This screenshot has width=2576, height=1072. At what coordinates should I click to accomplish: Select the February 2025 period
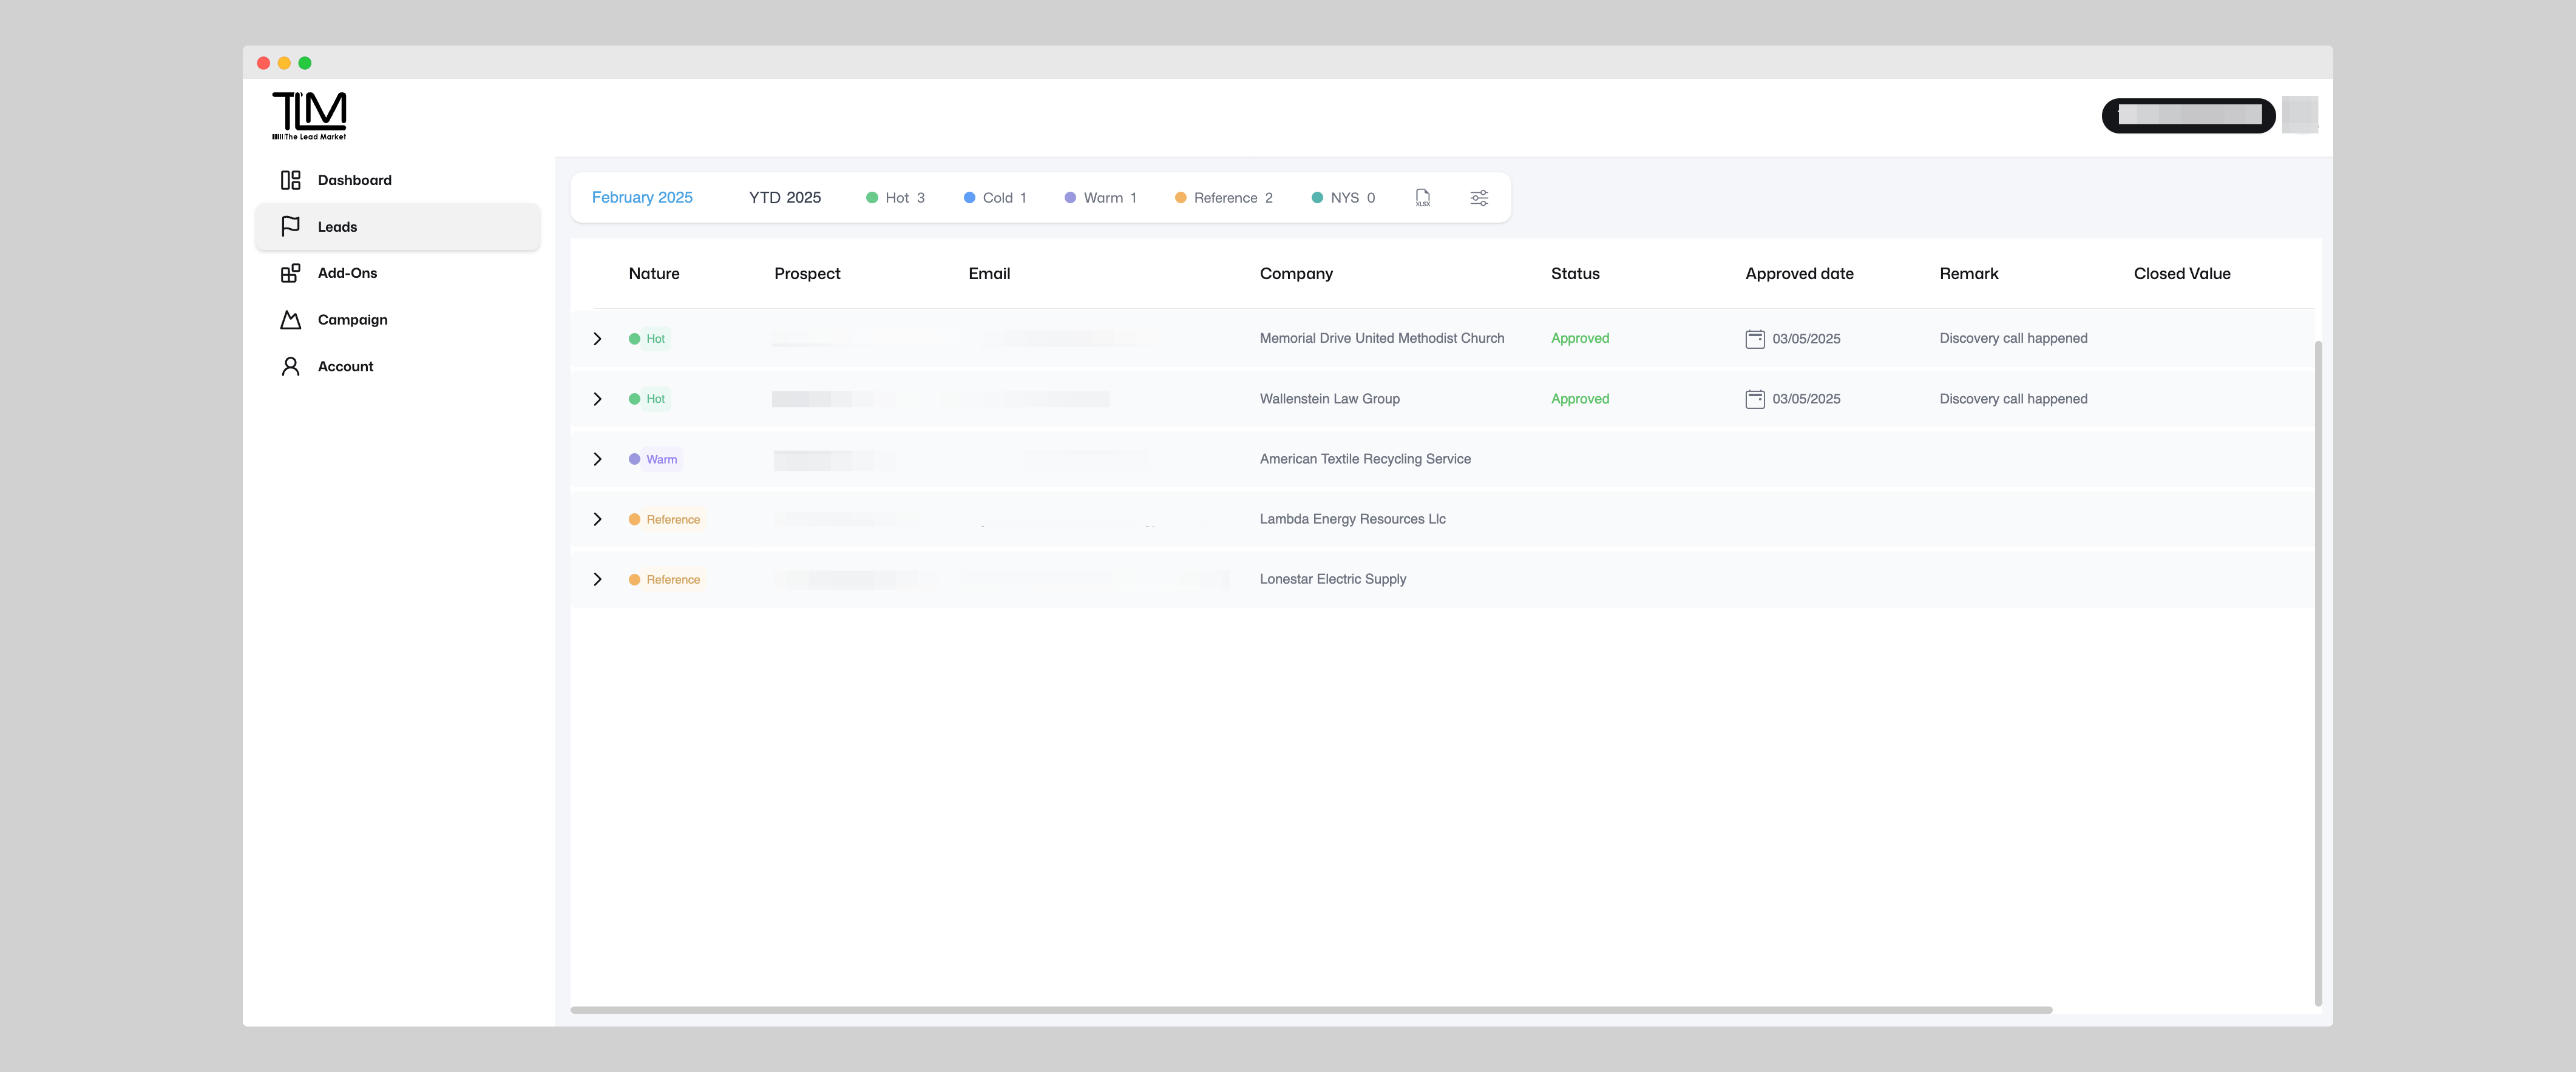[642, 198]
